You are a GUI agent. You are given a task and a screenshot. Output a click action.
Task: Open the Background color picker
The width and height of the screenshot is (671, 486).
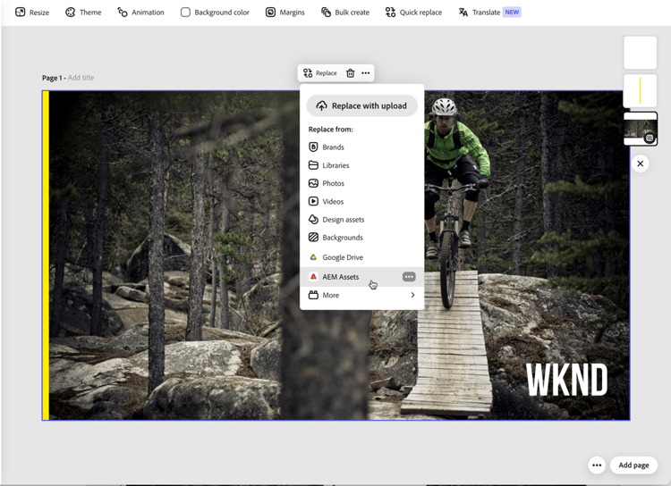click(215, 13)
